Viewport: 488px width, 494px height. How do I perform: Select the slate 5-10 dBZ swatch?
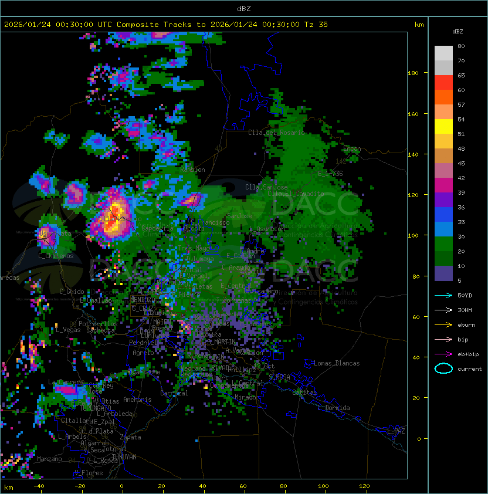[x=443, y=273]
